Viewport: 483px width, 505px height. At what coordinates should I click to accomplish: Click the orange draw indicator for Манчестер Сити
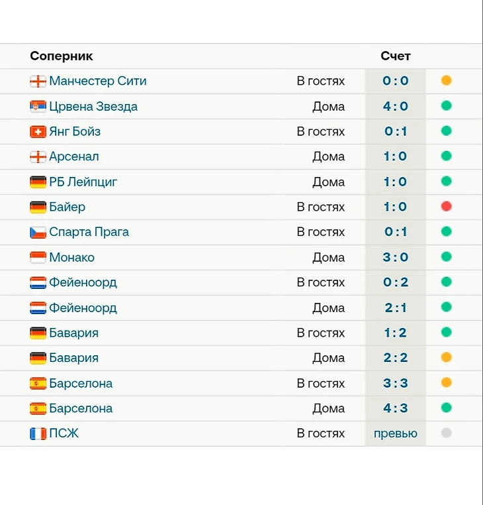[447, 80]
